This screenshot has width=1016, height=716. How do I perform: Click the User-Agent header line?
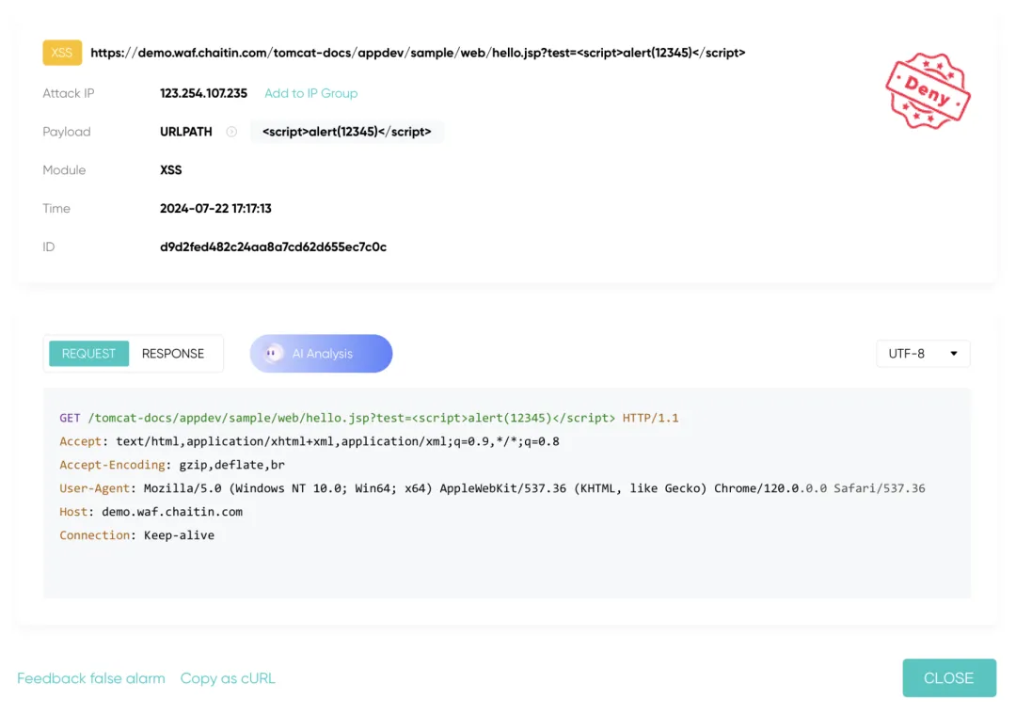coord(492,488)
